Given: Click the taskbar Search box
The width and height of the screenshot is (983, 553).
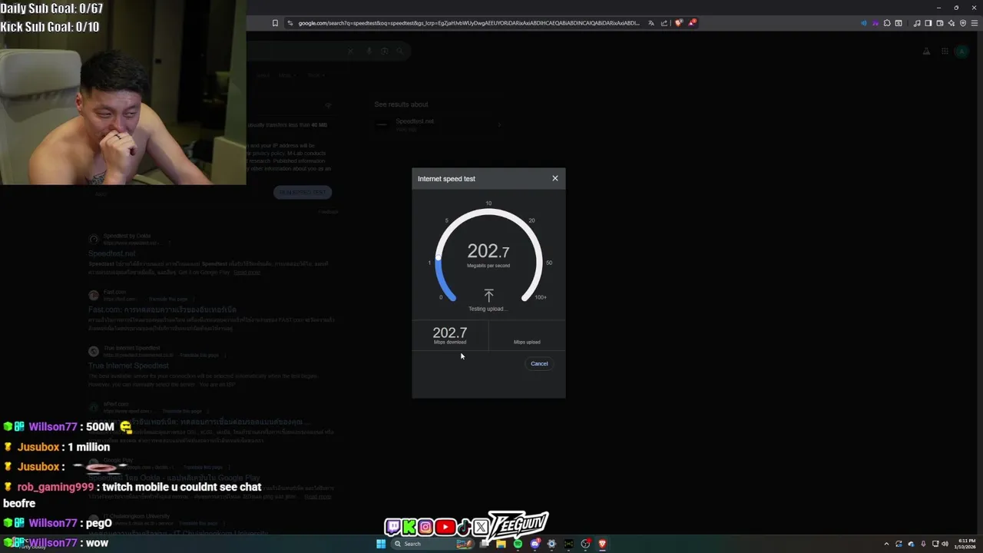Looking at the screenshot, I should click(433, 544).
